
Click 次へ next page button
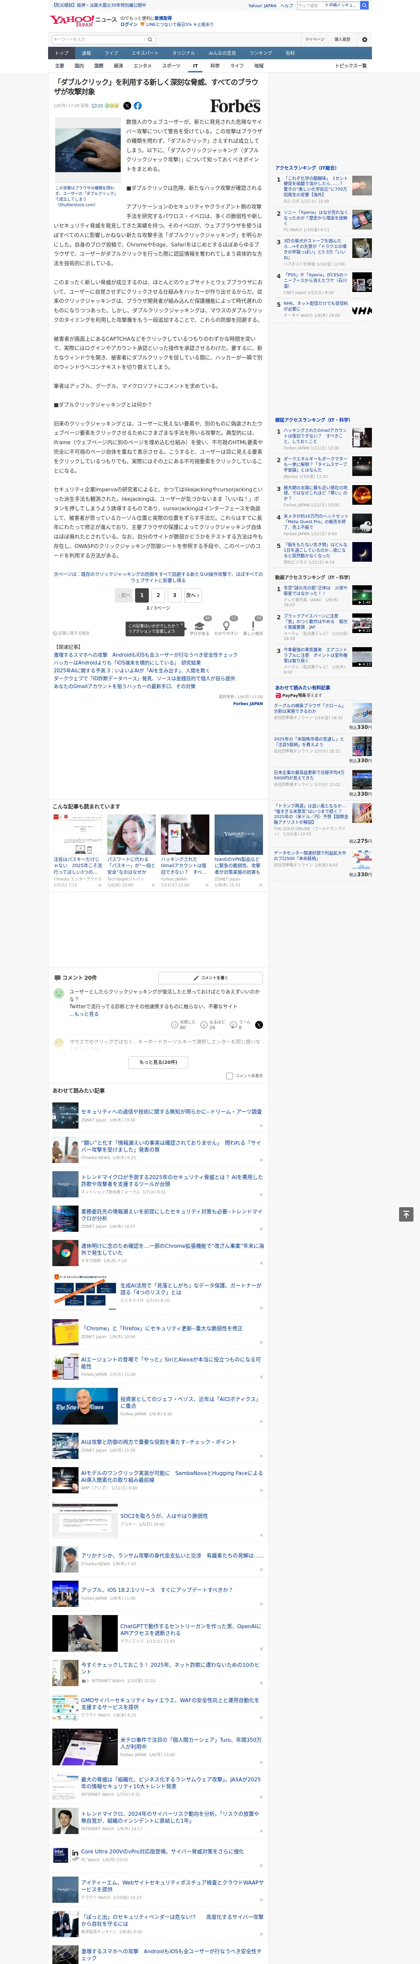pos(193,595)
